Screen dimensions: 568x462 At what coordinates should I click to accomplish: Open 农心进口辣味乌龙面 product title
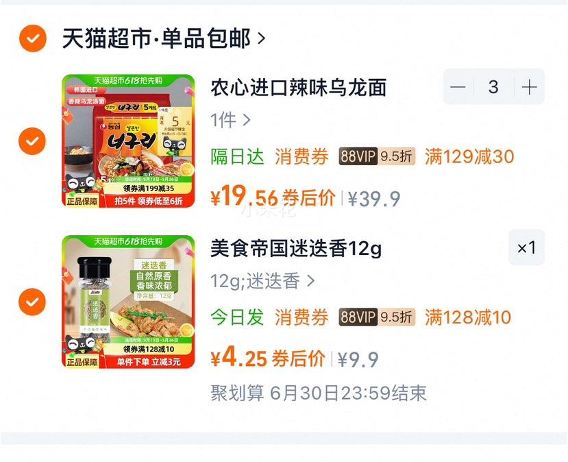tap(299, 88)
